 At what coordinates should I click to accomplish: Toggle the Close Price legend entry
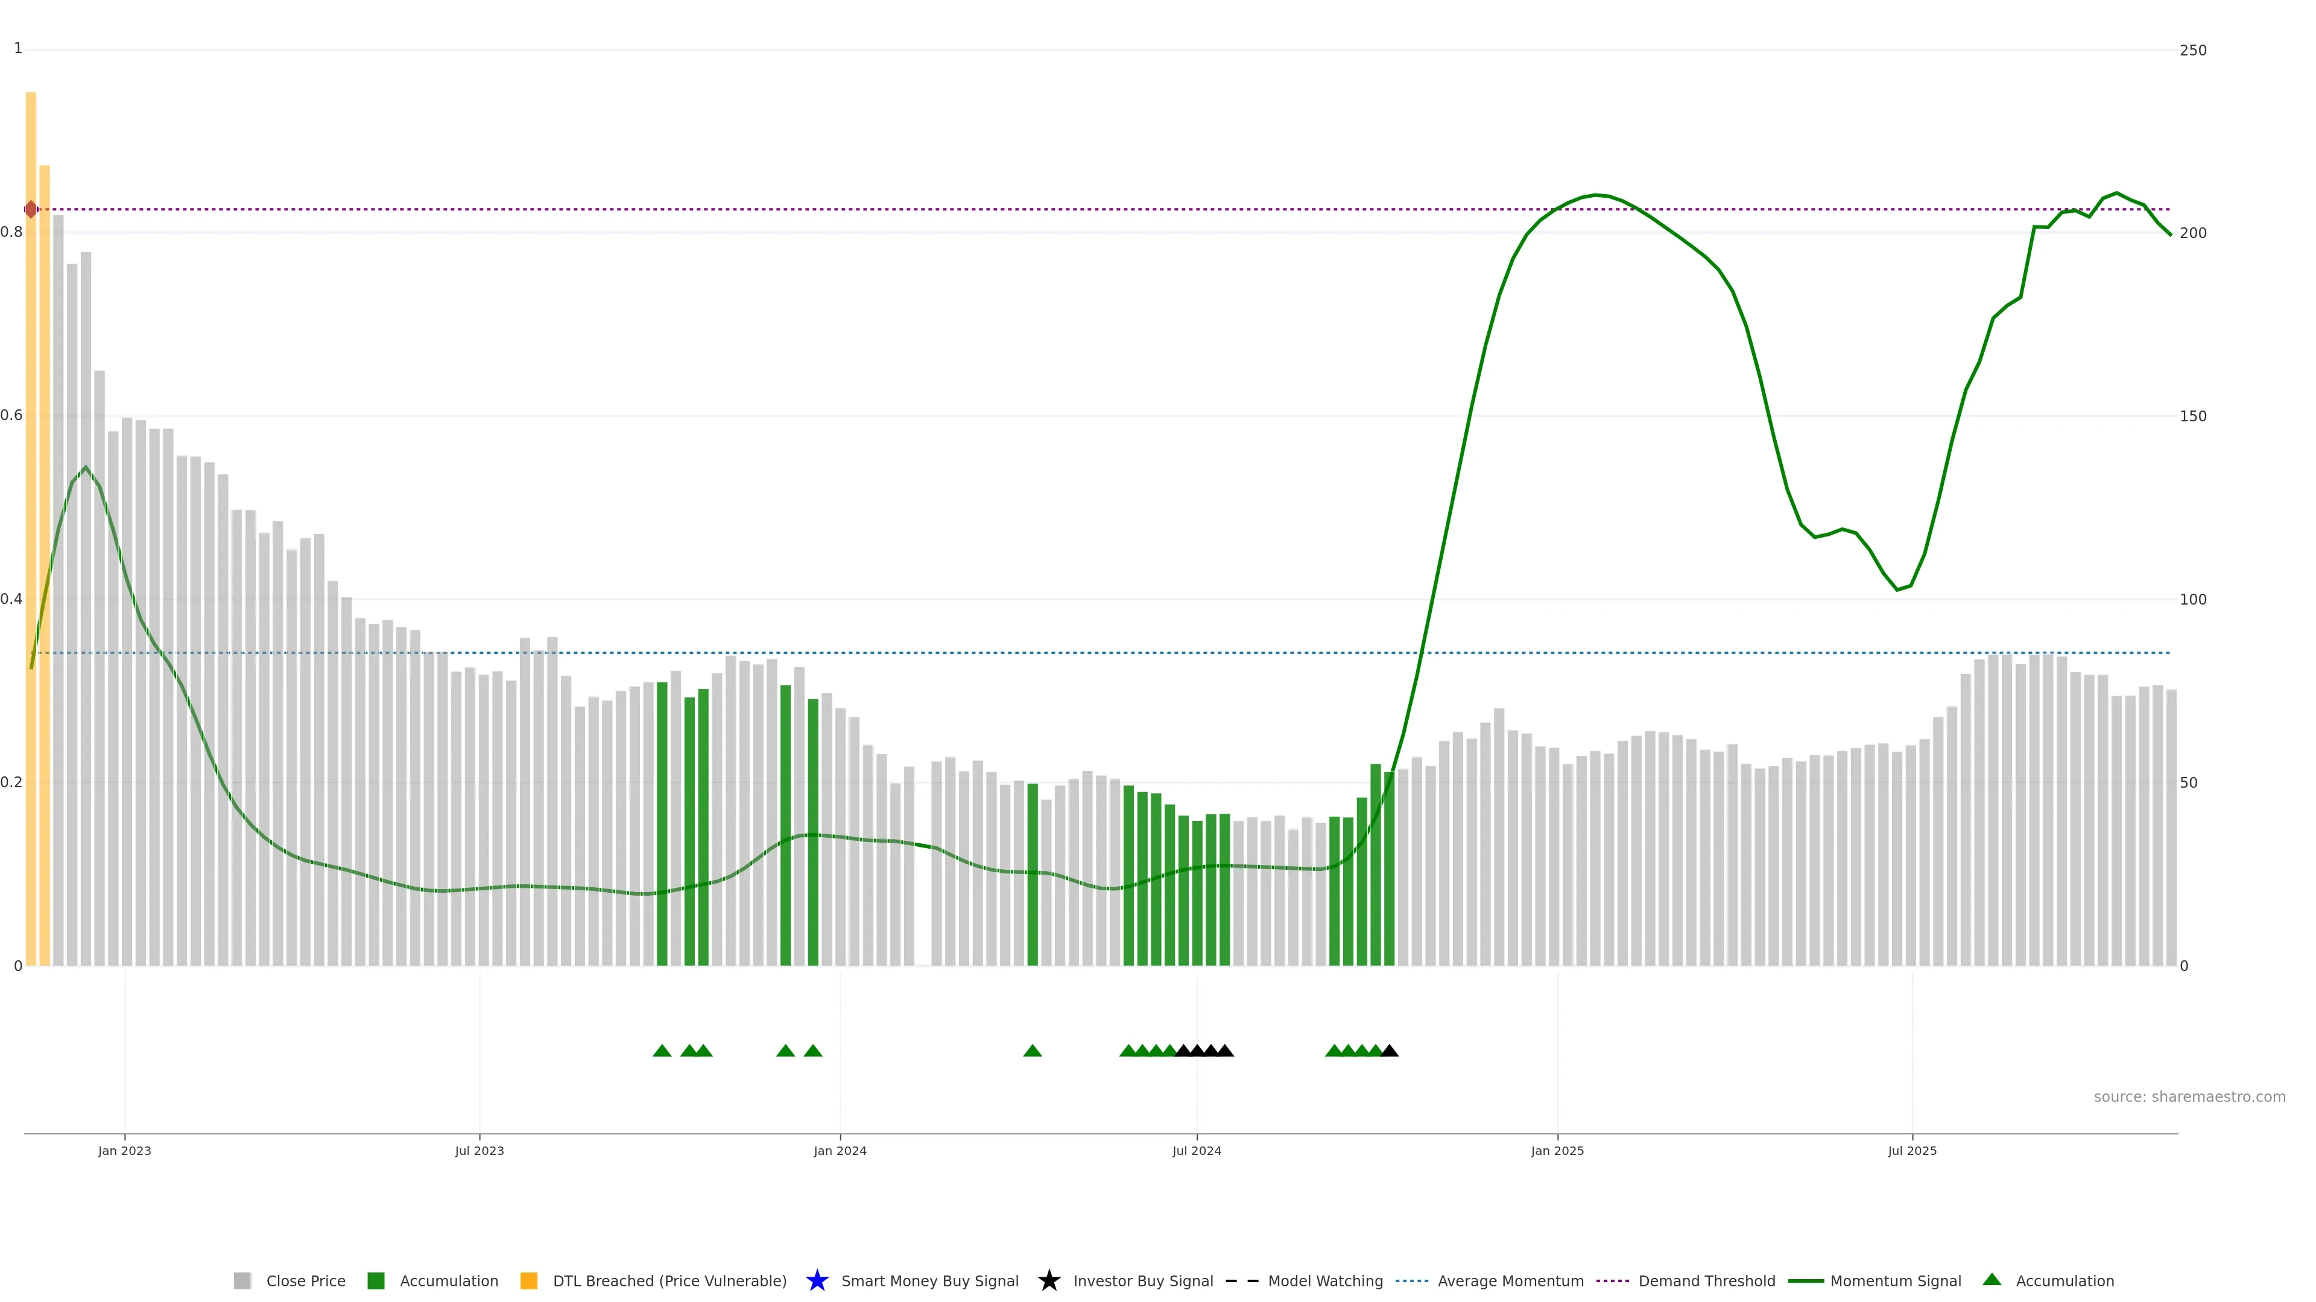coord(305,1280)
